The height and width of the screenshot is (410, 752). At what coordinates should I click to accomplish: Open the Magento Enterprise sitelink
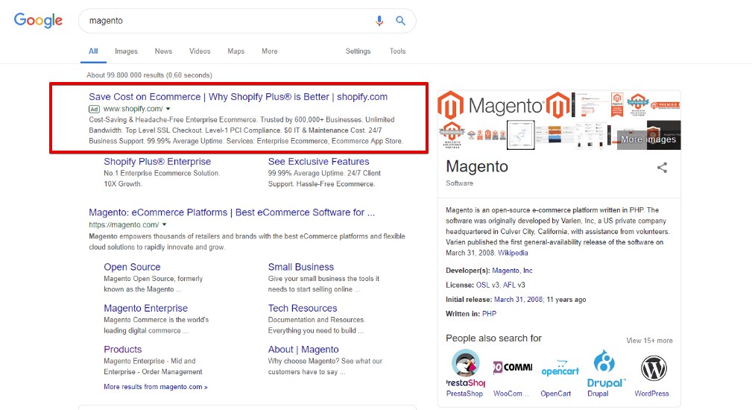tap(146, 309)
